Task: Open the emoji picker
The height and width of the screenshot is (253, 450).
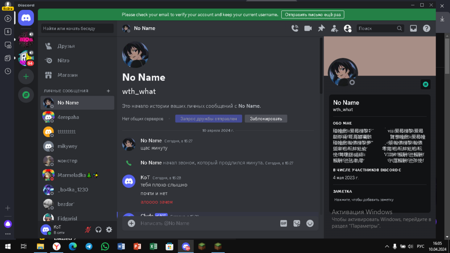Action: [x=310, y=223]
